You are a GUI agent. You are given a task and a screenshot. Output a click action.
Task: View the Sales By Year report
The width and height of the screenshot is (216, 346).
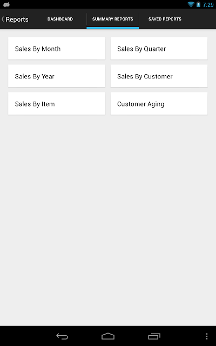point(57,76)
